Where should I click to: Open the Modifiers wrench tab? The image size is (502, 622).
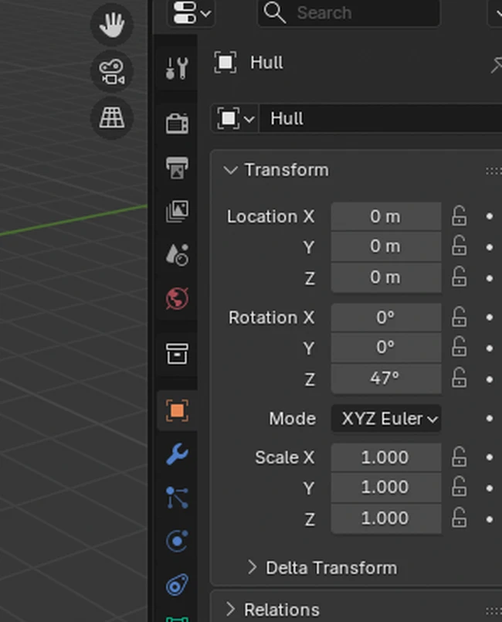177,454
